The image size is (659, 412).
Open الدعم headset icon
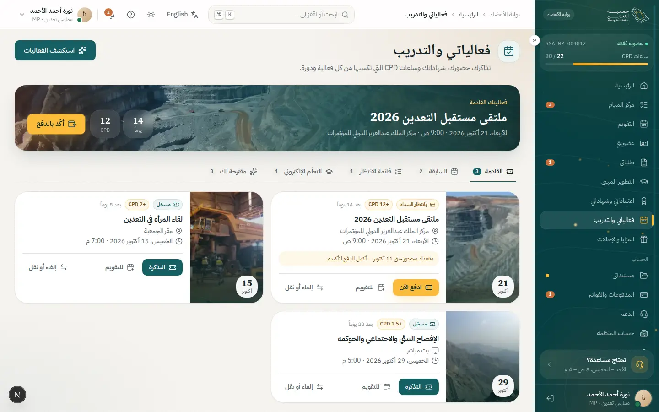pos(644,314)
